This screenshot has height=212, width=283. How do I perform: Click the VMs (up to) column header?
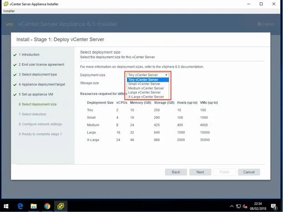209,103
